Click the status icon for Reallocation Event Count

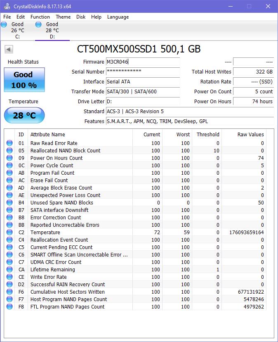click(9, 240)
